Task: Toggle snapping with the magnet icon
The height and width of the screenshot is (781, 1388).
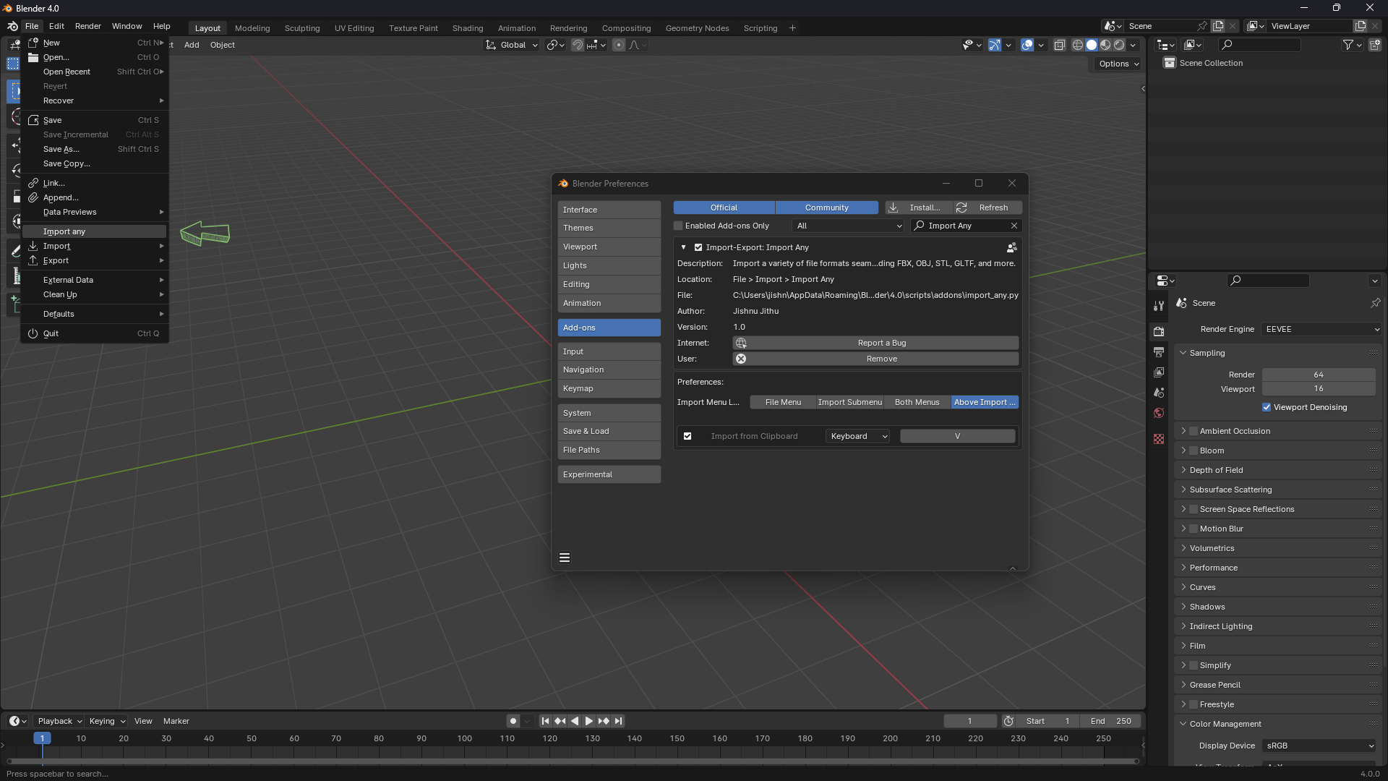Action: click(578, 45)
